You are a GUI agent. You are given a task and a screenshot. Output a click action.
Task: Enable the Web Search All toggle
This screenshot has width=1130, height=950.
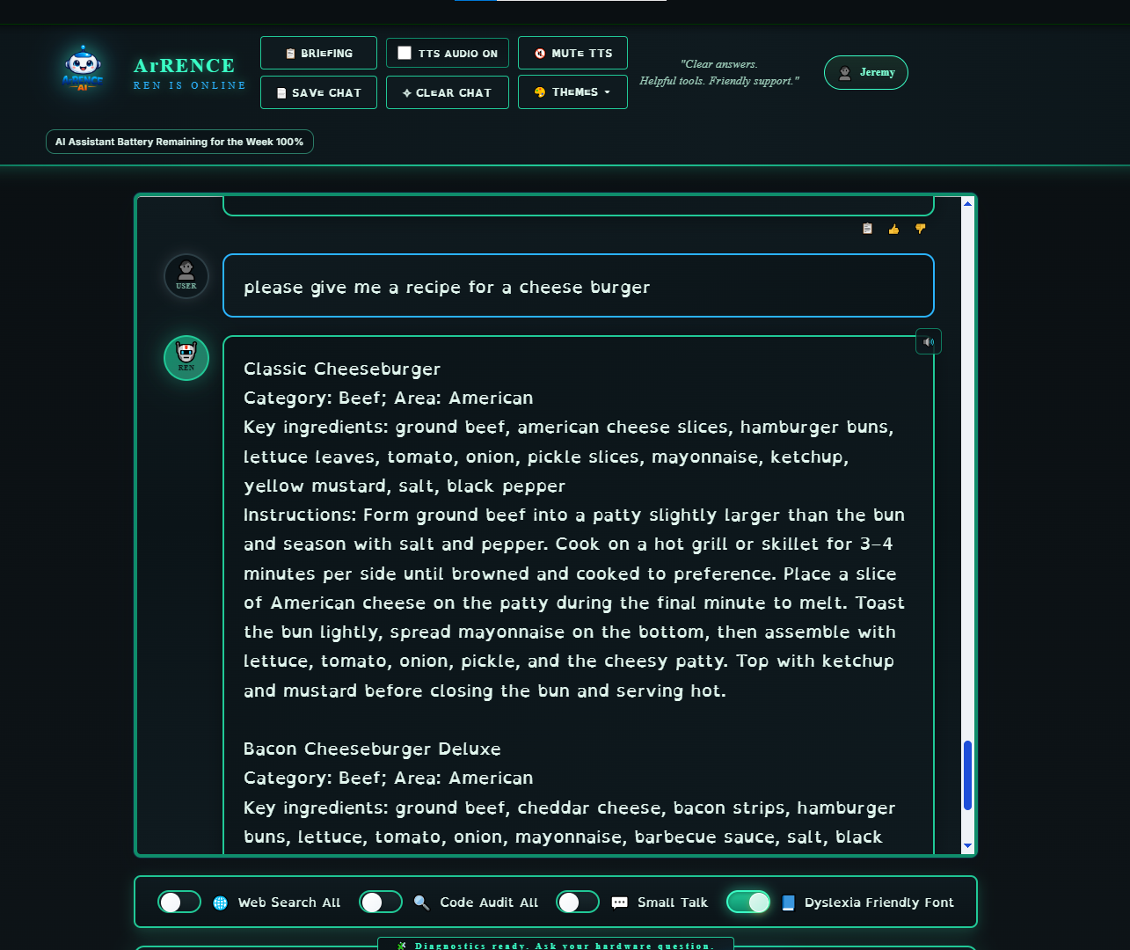tap(179, 902)
